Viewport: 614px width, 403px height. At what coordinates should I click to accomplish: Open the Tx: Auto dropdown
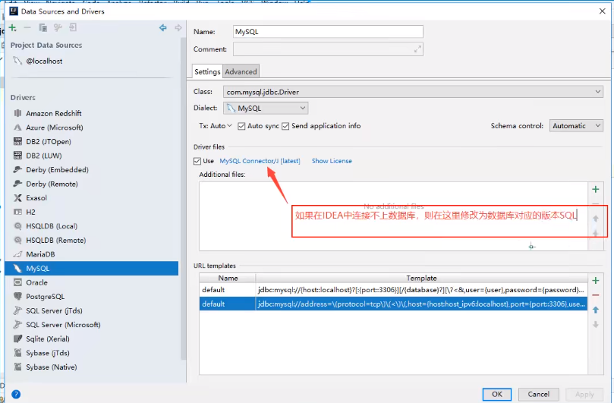pyautogui.click(x=216, y=126)
